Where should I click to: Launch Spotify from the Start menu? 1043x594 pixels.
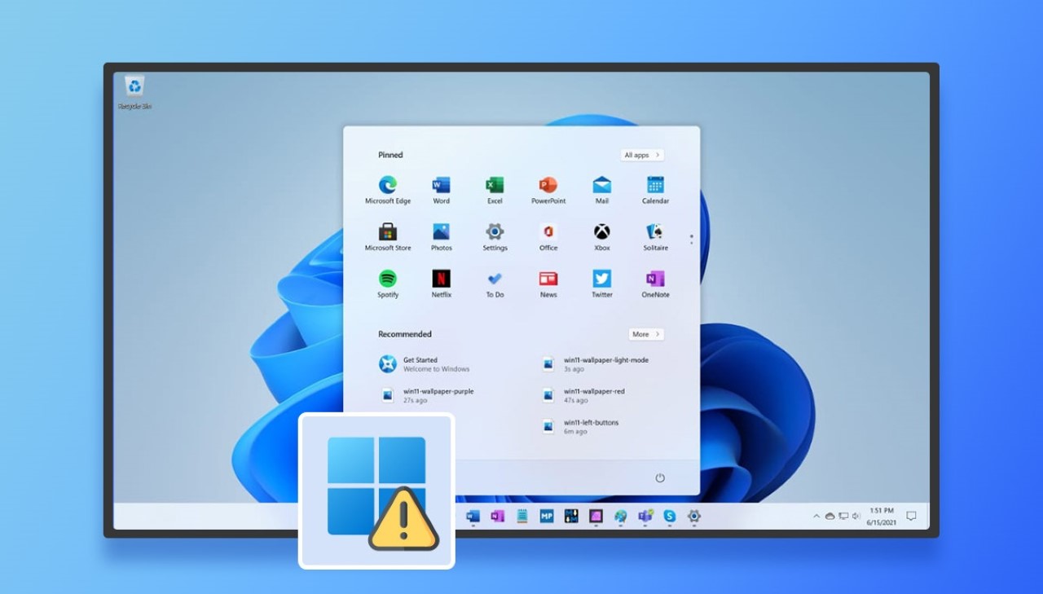tap(386, 280)
